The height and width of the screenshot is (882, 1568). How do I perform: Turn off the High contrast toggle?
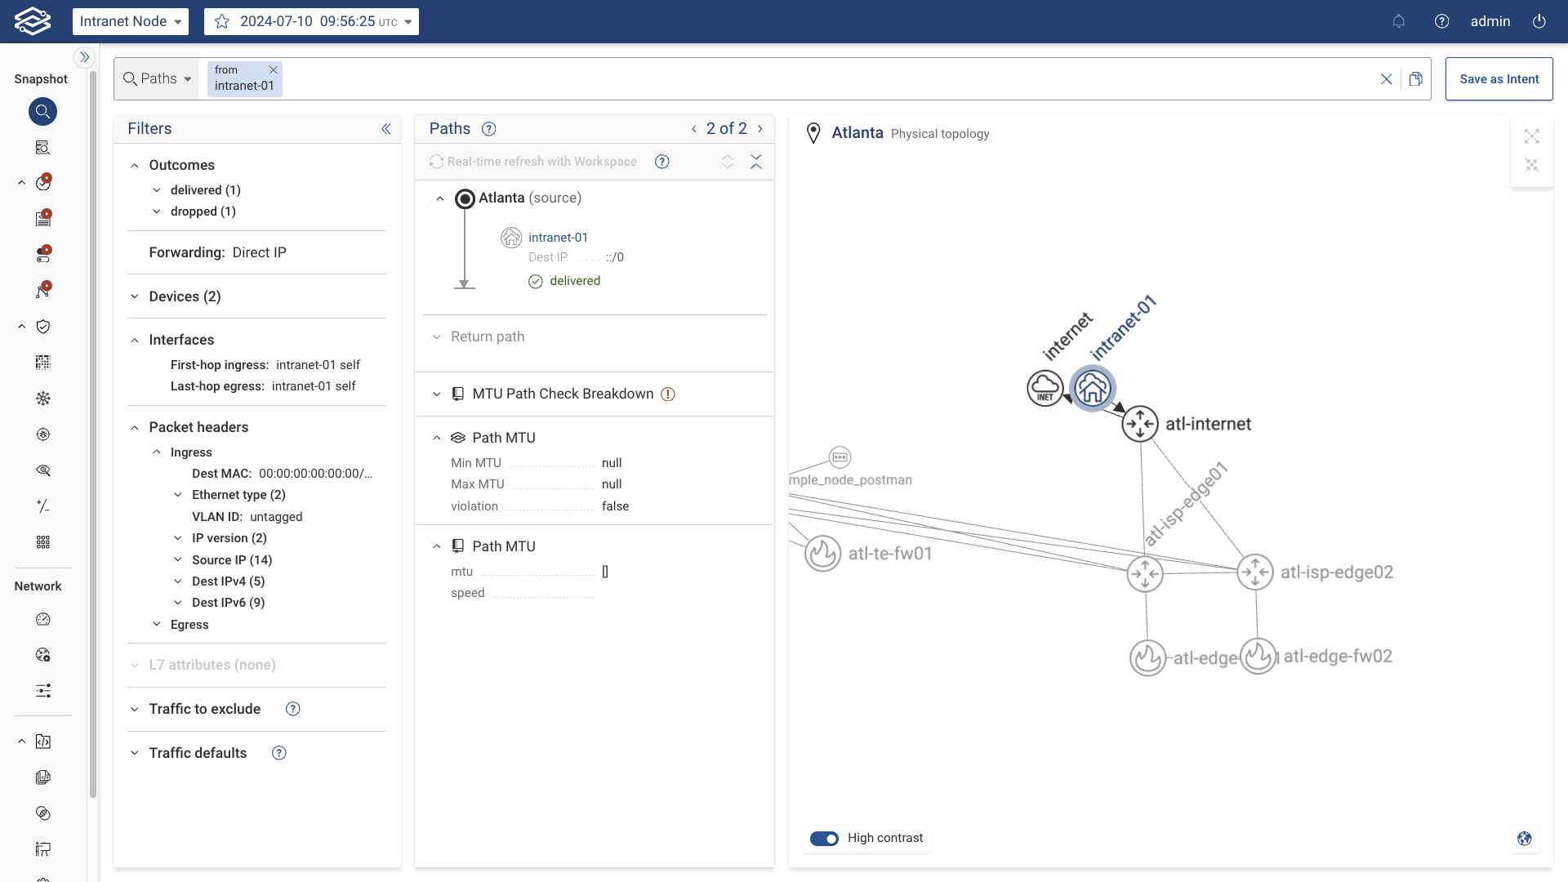click(825, 839)
